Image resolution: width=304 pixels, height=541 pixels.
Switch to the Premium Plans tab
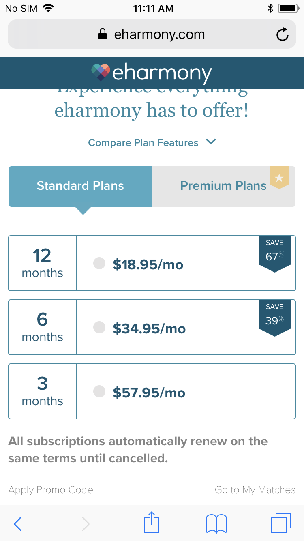click(223, 186)
